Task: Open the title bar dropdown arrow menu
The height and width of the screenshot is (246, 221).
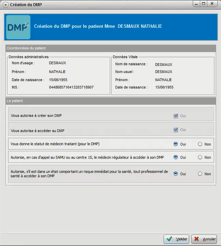Action: pyautogui.click(x=5, y=5)
